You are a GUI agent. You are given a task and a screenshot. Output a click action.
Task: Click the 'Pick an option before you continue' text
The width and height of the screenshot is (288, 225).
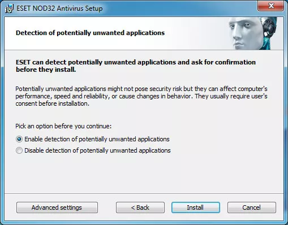coord(63,126)
